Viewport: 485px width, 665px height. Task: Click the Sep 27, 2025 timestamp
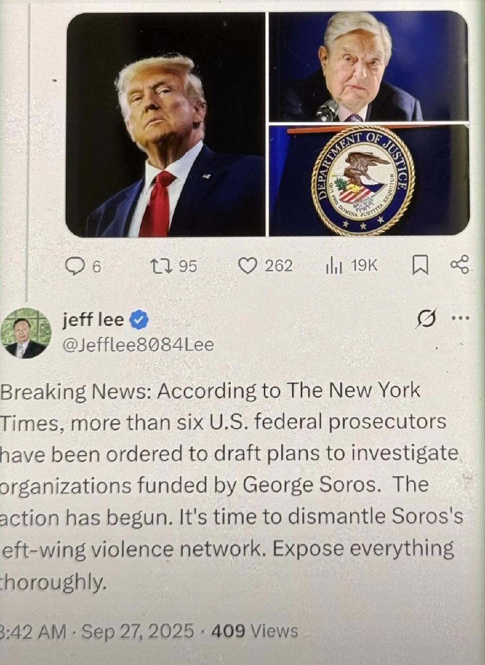(x=138, y=631)
